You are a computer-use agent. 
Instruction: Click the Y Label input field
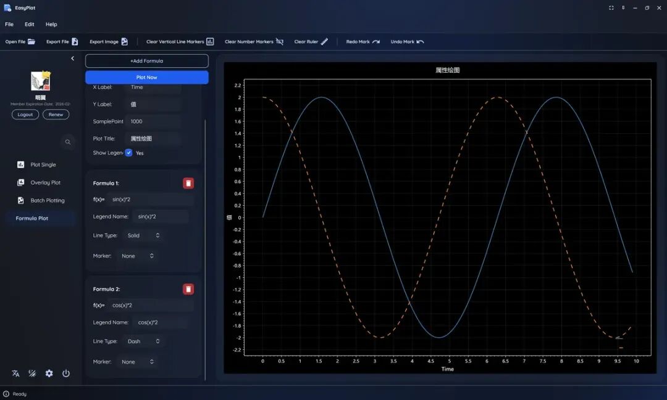click(x=154, y=104)
